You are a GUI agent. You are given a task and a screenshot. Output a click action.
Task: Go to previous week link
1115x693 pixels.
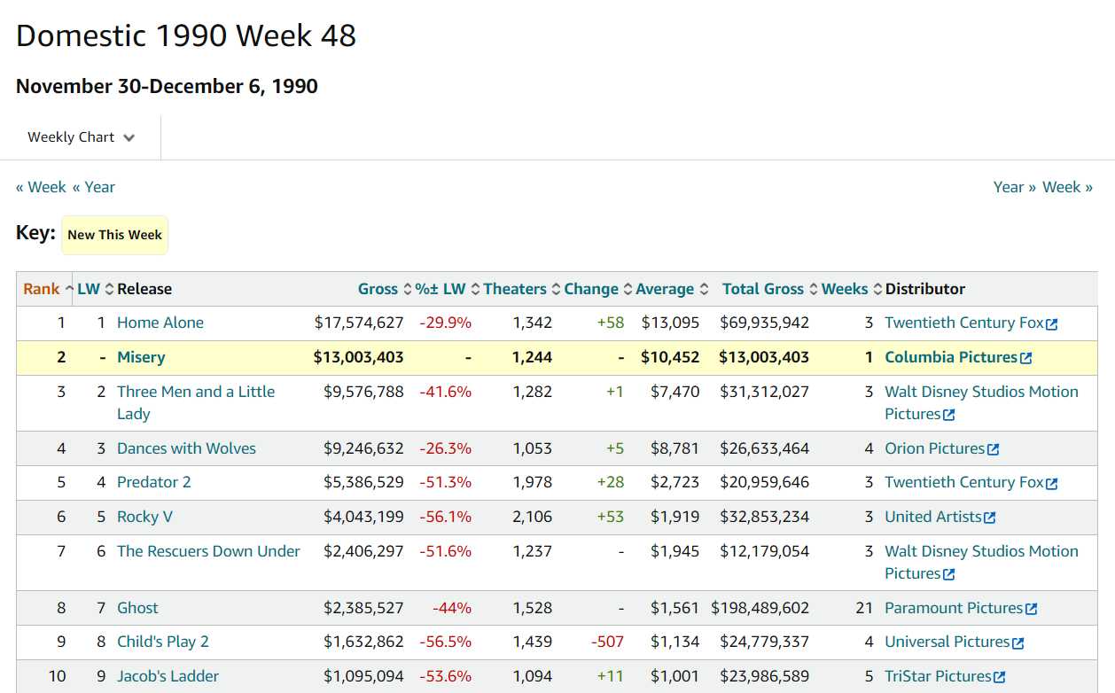[x=41, y=187]
